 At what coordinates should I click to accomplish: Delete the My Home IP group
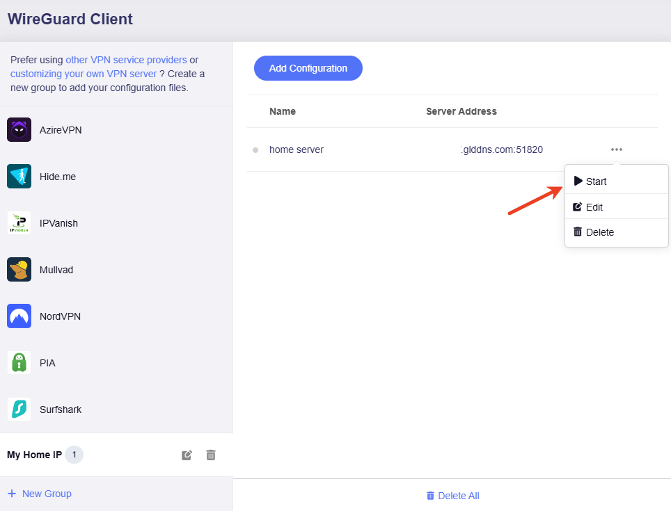(211, 455)
